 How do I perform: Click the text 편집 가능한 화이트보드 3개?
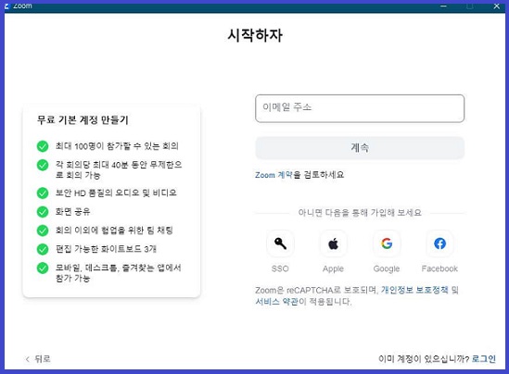coord(106,249)
